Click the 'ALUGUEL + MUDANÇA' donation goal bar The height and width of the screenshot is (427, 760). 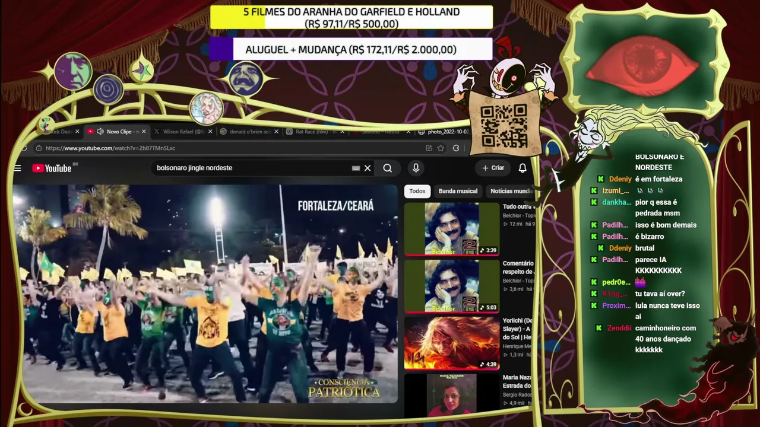coord(351,50)
